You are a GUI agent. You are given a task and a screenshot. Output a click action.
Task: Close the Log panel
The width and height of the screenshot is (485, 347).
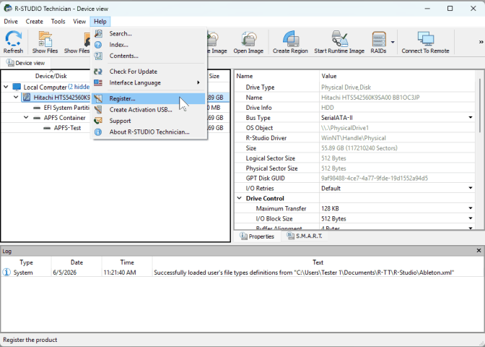(479, 251)
